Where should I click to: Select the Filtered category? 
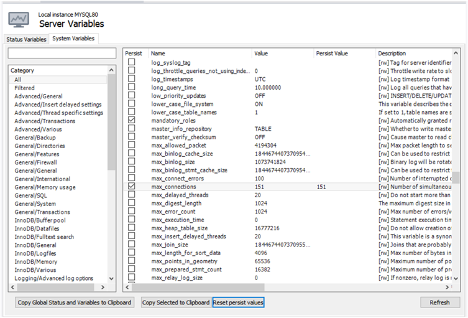pos(25,88)
